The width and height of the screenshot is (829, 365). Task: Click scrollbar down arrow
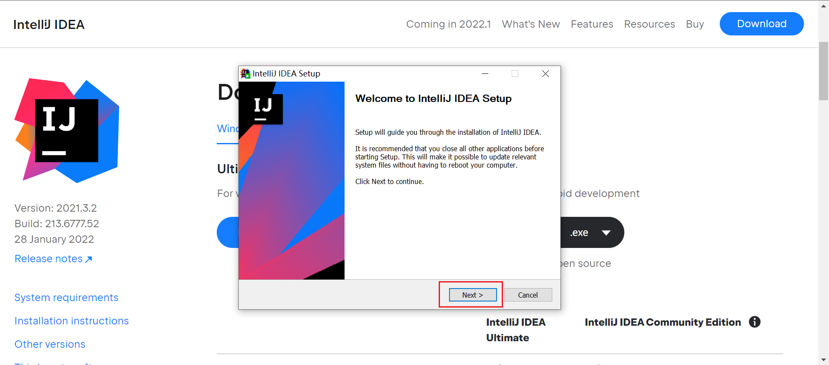823,360
